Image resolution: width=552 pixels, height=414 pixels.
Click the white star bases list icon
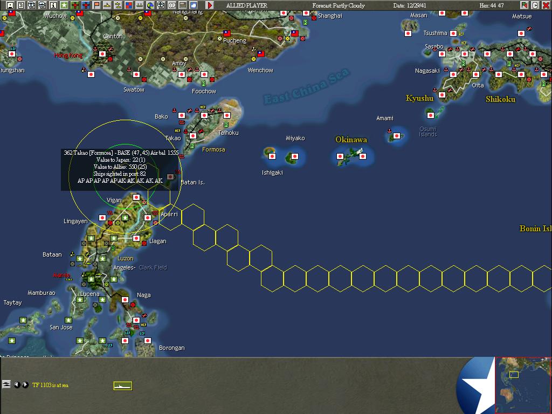click(x=64, y=5)
